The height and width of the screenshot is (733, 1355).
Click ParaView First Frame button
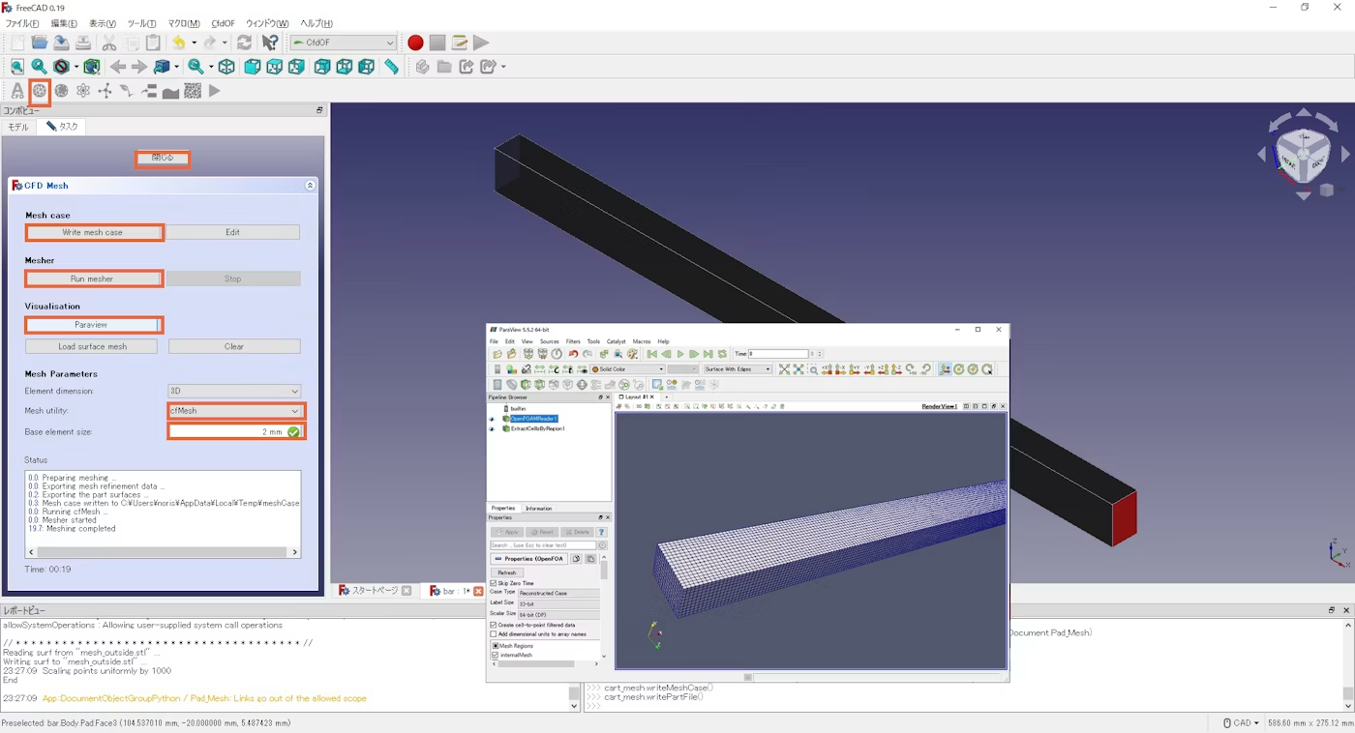[x=652, y=354]
